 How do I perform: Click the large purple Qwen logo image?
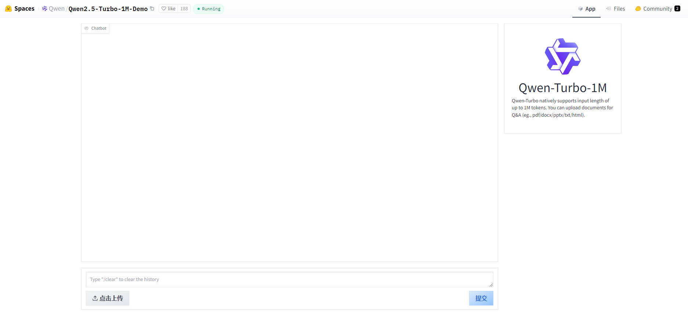[x=562, y=56]
